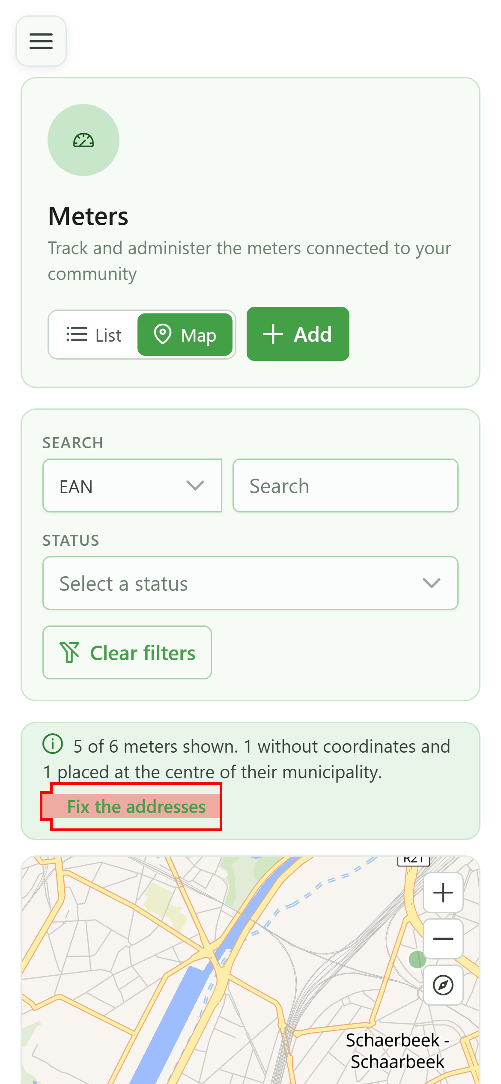The image size is (501, 1084).
Task: Zoom out on the map
Action: point(443,939)
